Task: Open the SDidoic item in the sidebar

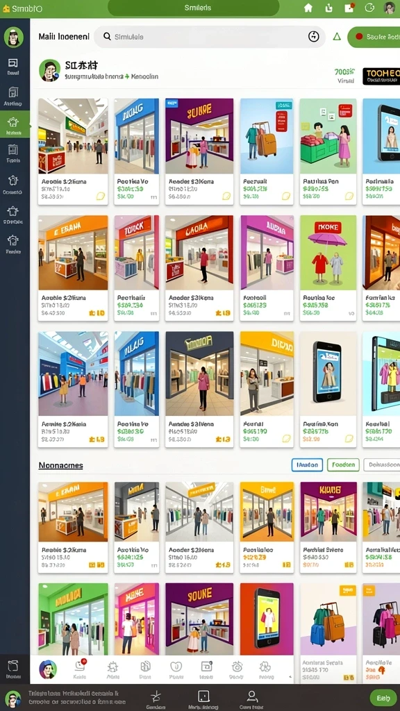Action: coord(13,215)
